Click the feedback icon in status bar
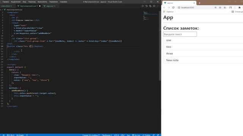 pyautogui.click(x=153, y=135)
